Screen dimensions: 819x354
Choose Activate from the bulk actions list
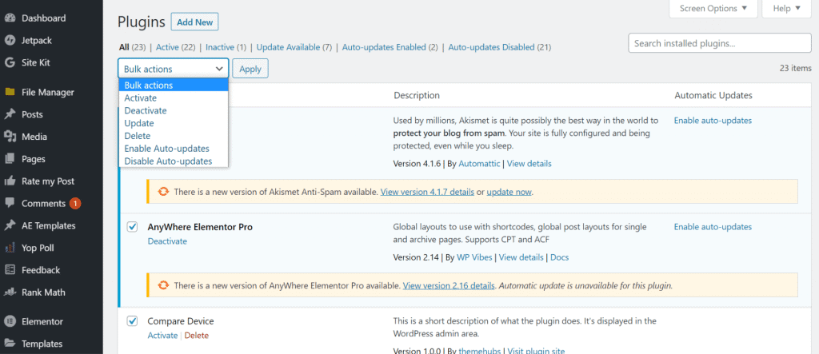[x=174, y=98]
